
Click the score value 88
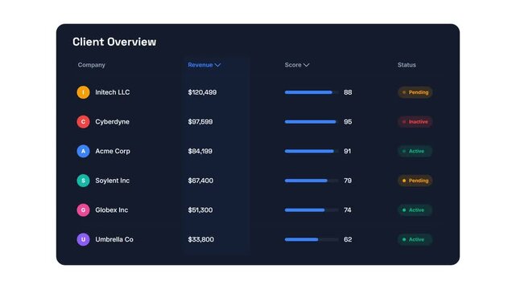coord(348,92)
